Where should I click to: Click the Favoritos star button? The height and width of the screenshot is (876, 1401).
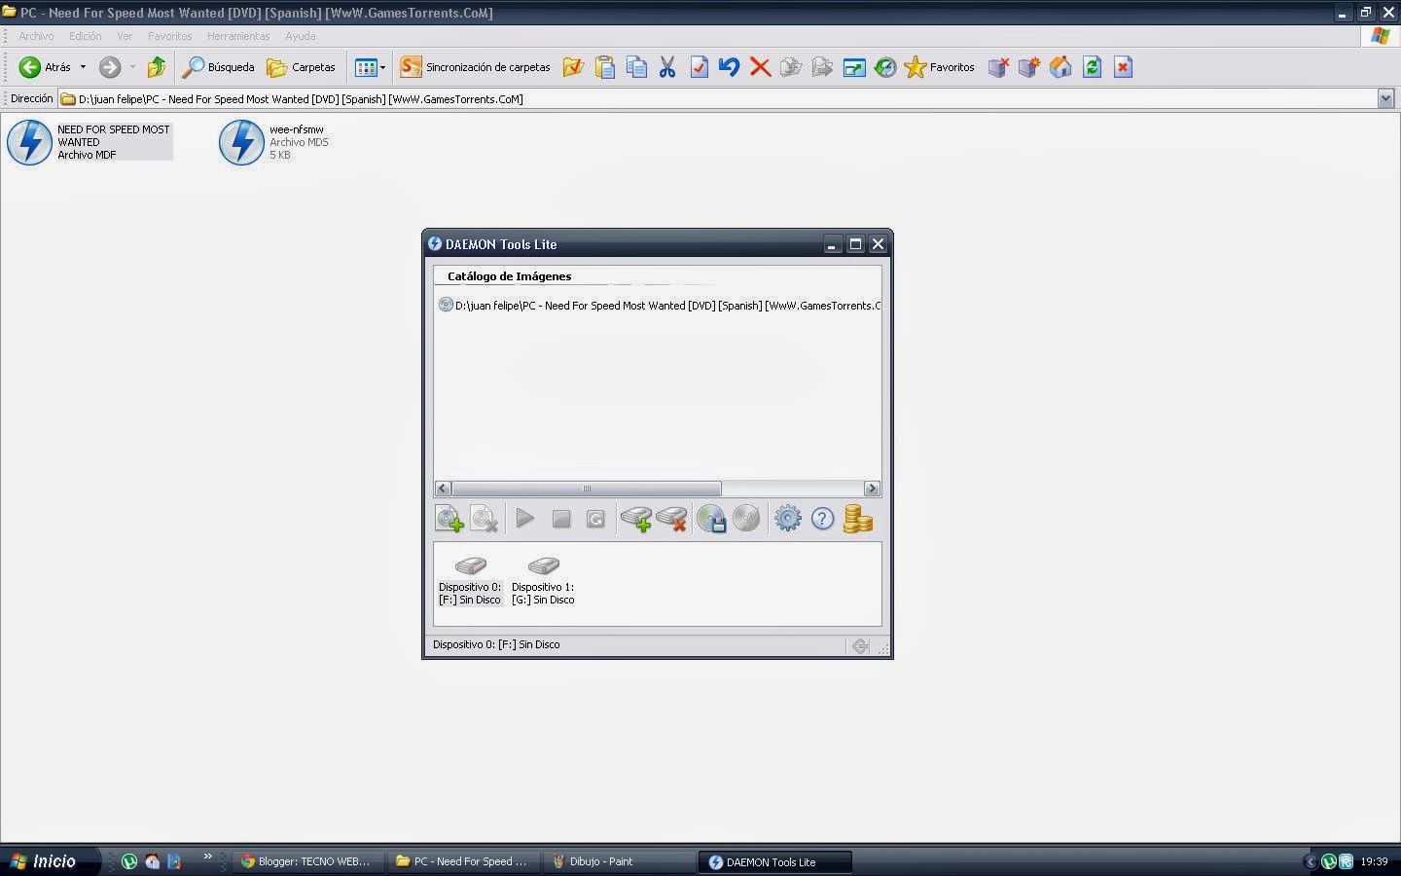click(939, 67)
